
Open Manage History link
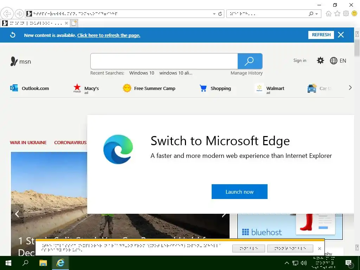click(x=246, y=73)
